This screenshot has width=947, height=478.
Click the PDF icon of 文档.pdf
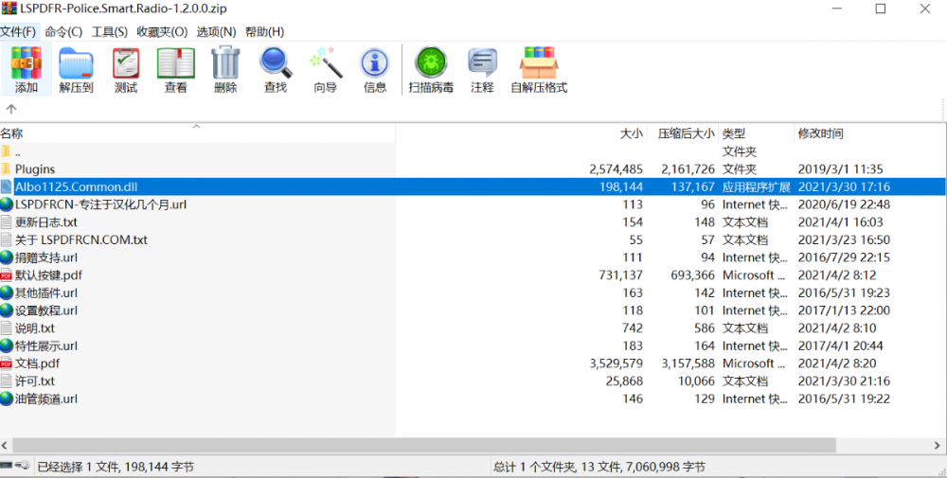[6, 363]
